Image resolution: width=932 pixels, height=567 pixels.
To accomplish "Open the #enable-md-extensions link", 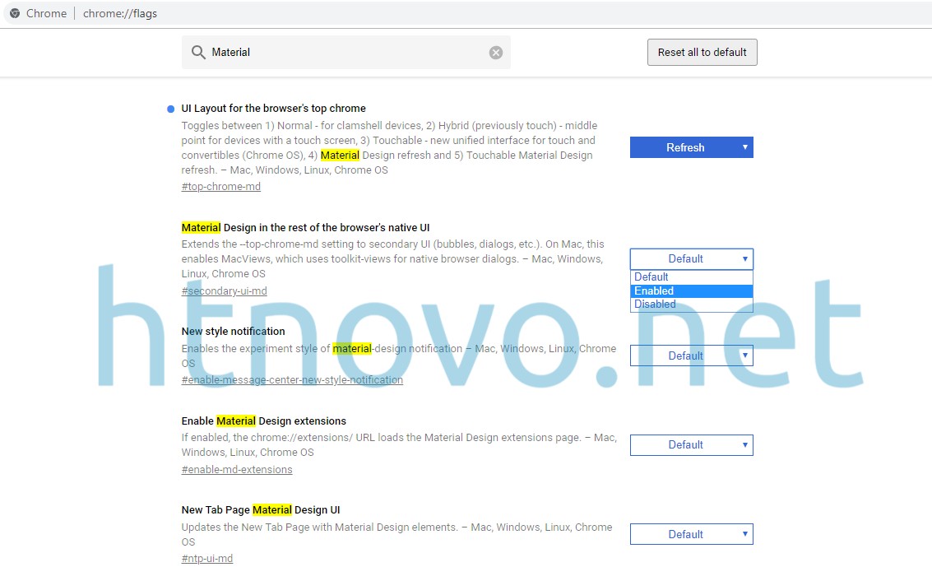I will coord(237,470).
